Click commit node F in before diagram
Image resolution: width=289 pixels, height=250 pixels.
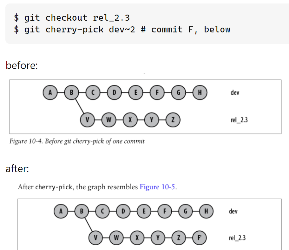click(157, 92)
